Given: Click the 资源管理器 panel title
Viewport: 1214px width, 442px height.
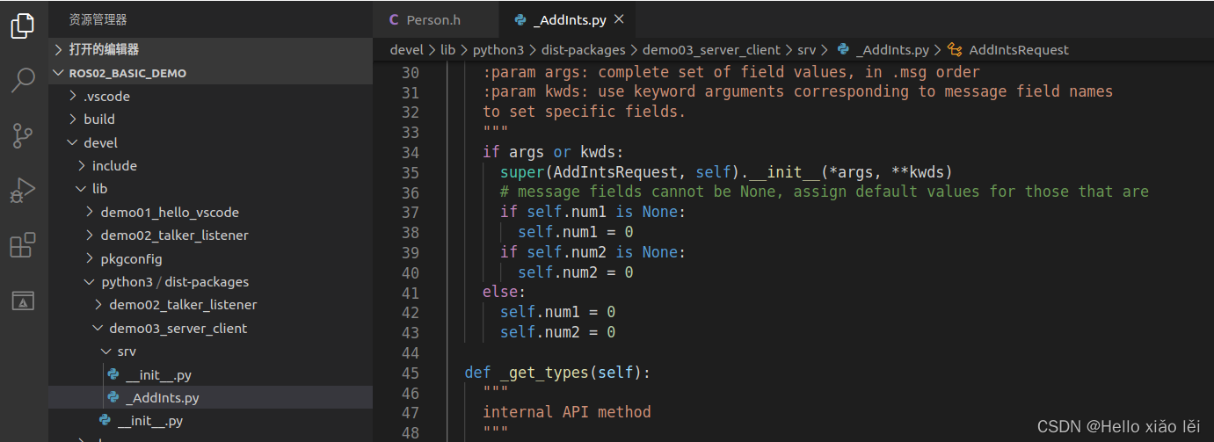Looking at the screenshot, I should point(98,19).
